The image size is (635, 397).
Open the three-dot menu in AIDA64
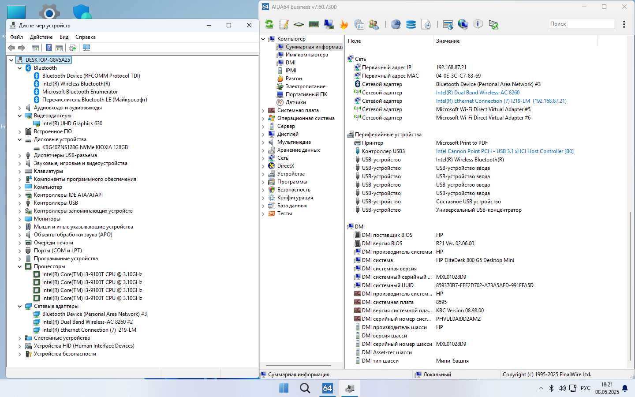click(624, 24)
